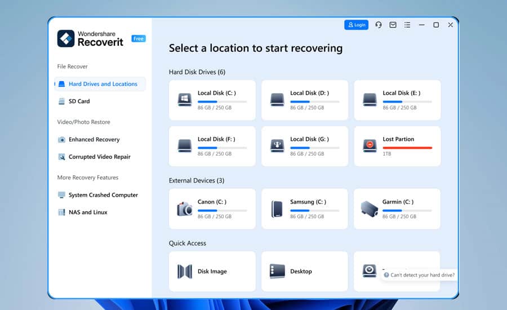Select the Local Disk (E: ) label

point(402,93)
